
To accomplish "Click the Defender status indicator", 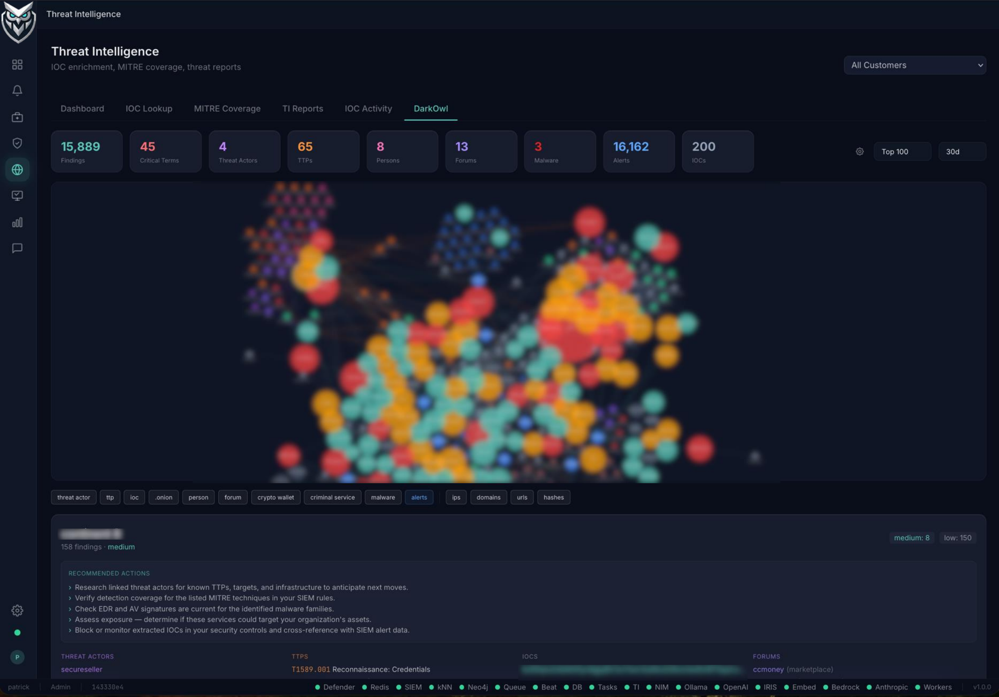I will 335,688.
